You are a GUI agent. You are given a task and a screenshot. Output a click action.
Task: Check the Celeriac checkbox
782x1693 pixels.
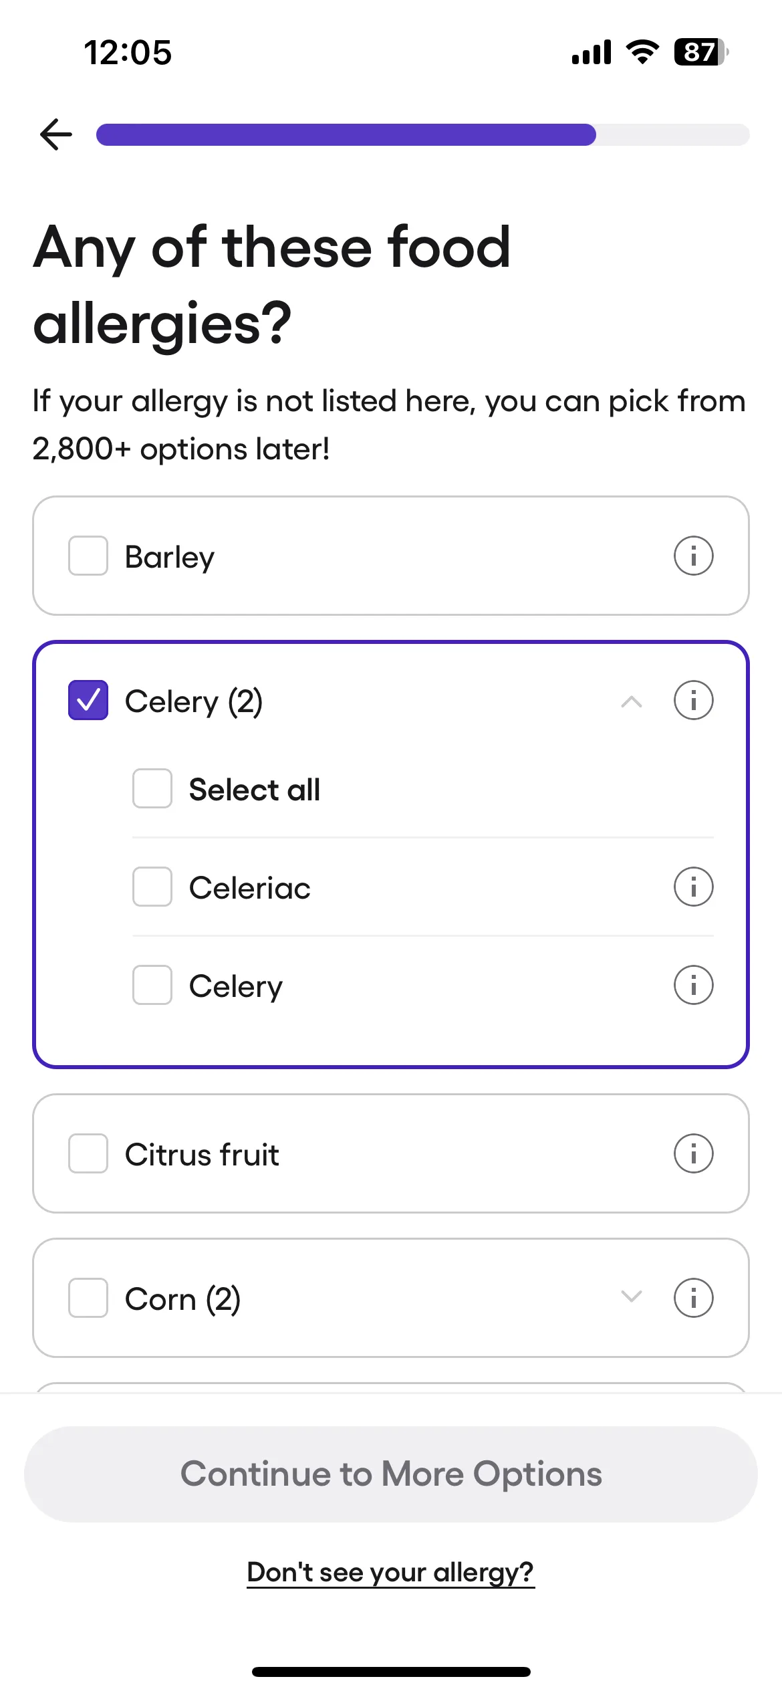click(152, 887)
